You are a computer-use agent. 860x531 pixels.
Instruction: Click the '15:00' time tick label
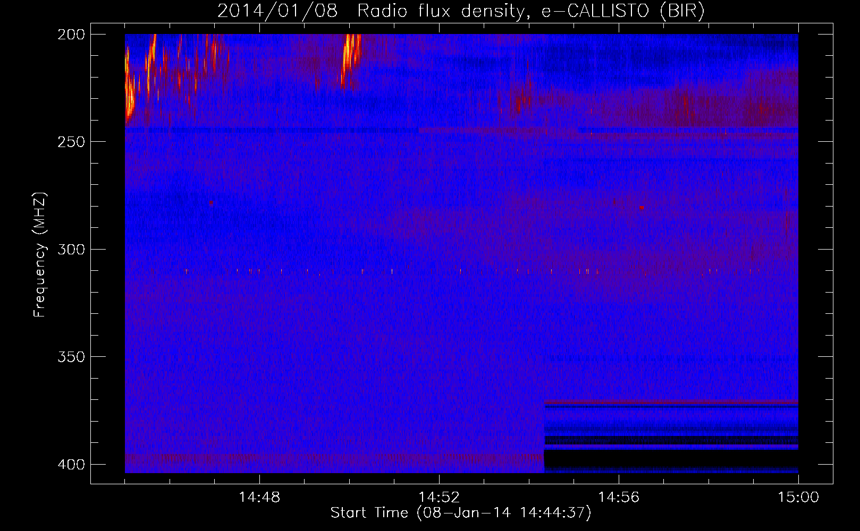click(798, 498)
